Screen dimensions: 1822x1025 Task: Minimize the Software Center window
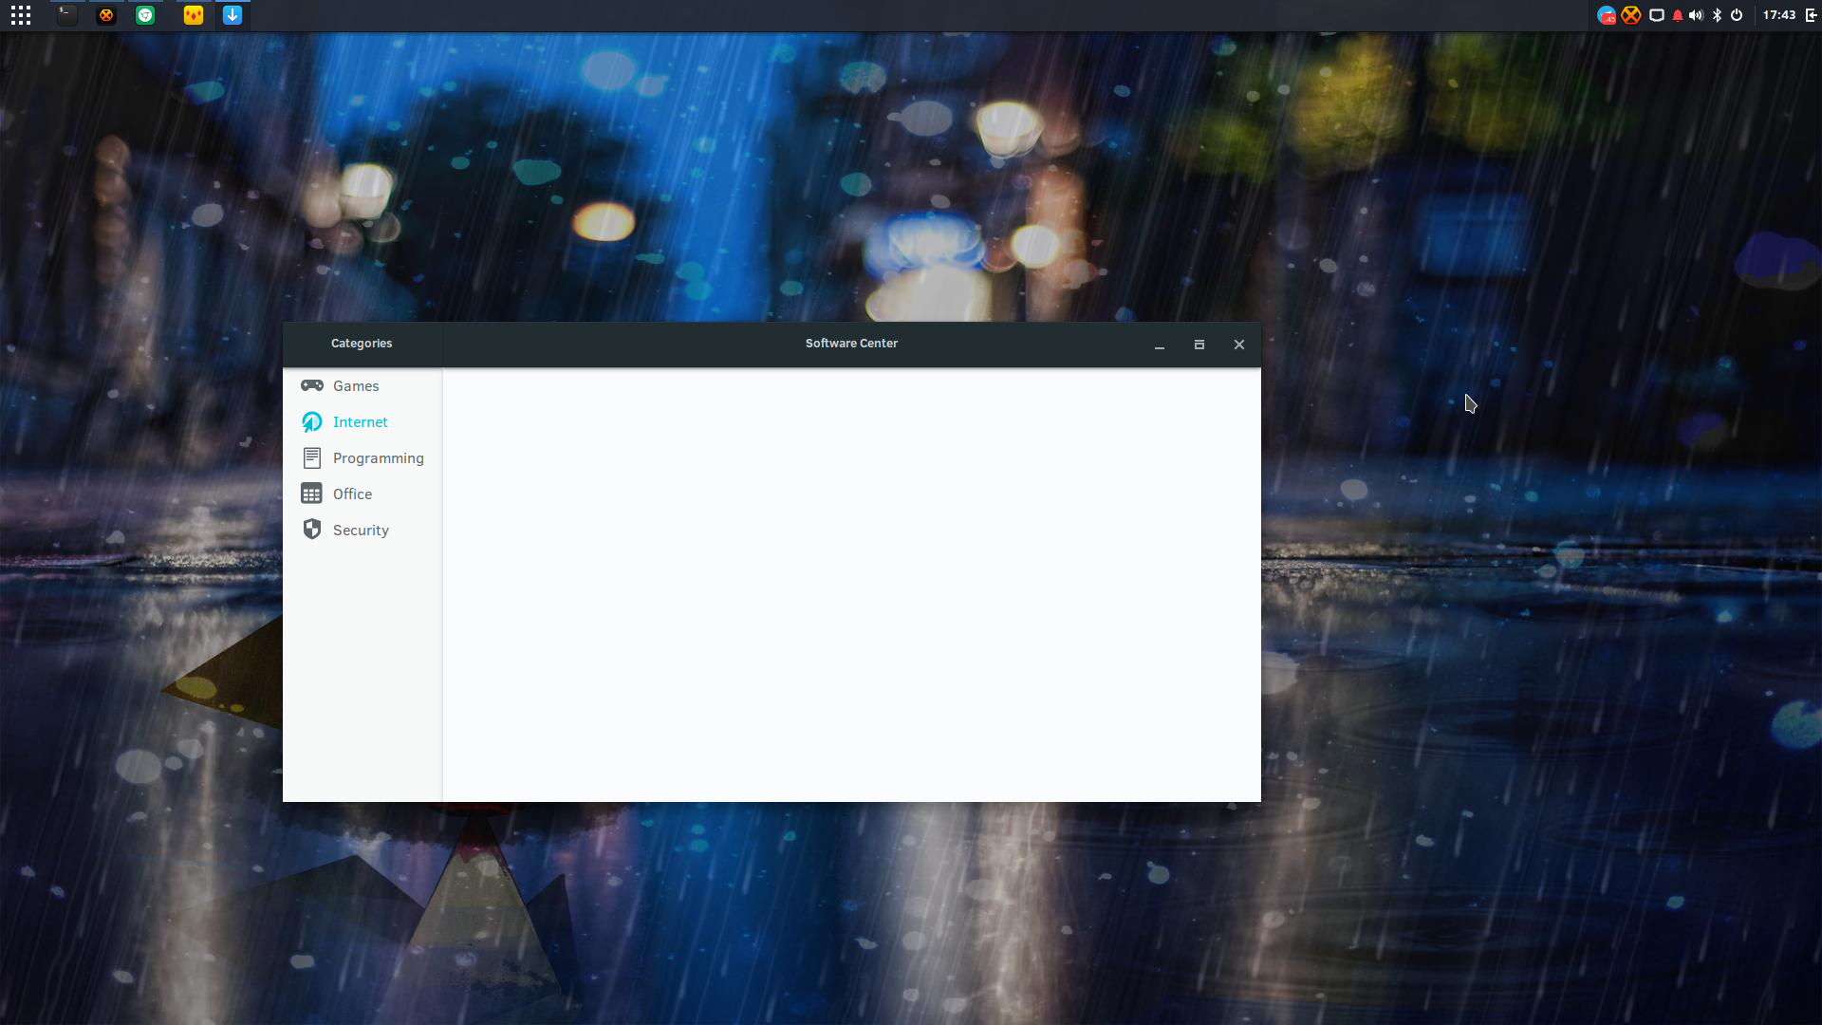click(1160, 345)
